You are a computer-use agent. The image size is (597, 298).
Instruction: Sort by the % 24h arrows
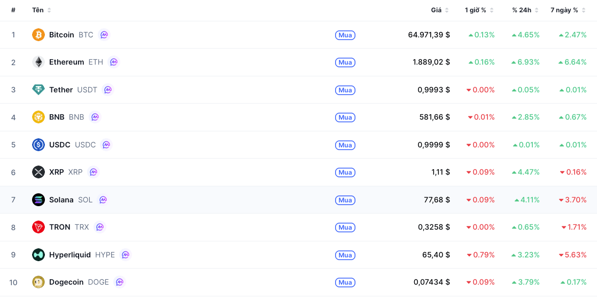(537, 10)
